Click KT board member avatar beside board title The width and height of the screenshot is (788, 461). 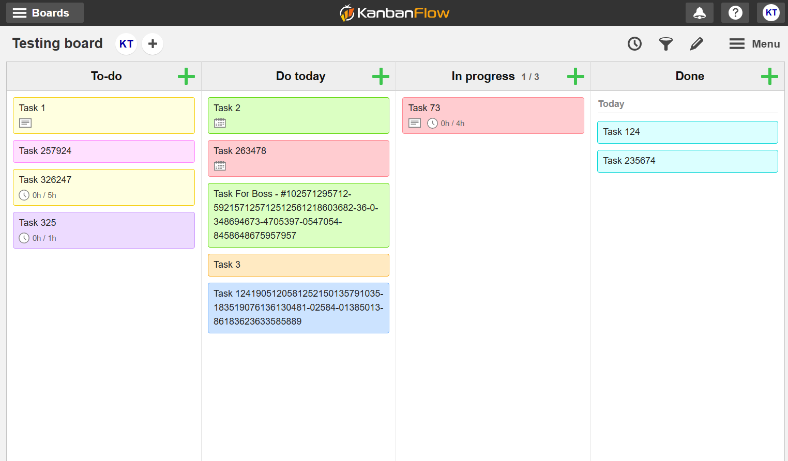coord(126,44)
